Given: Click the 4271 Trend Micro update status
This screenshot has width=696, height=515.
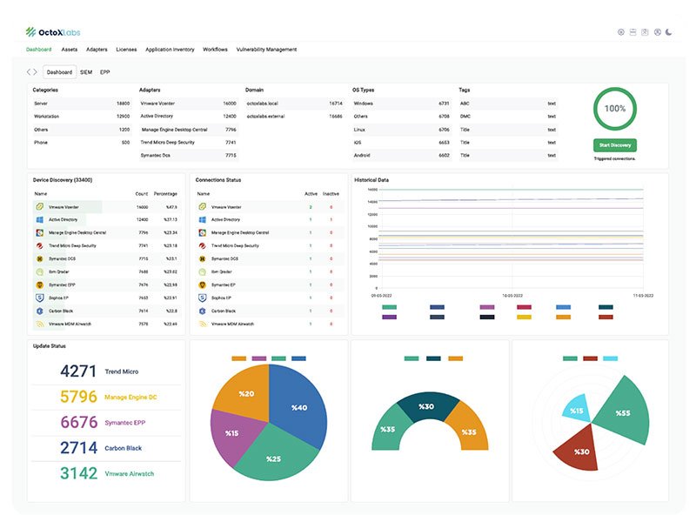Looking at the screenshot, I should (106, 371).
